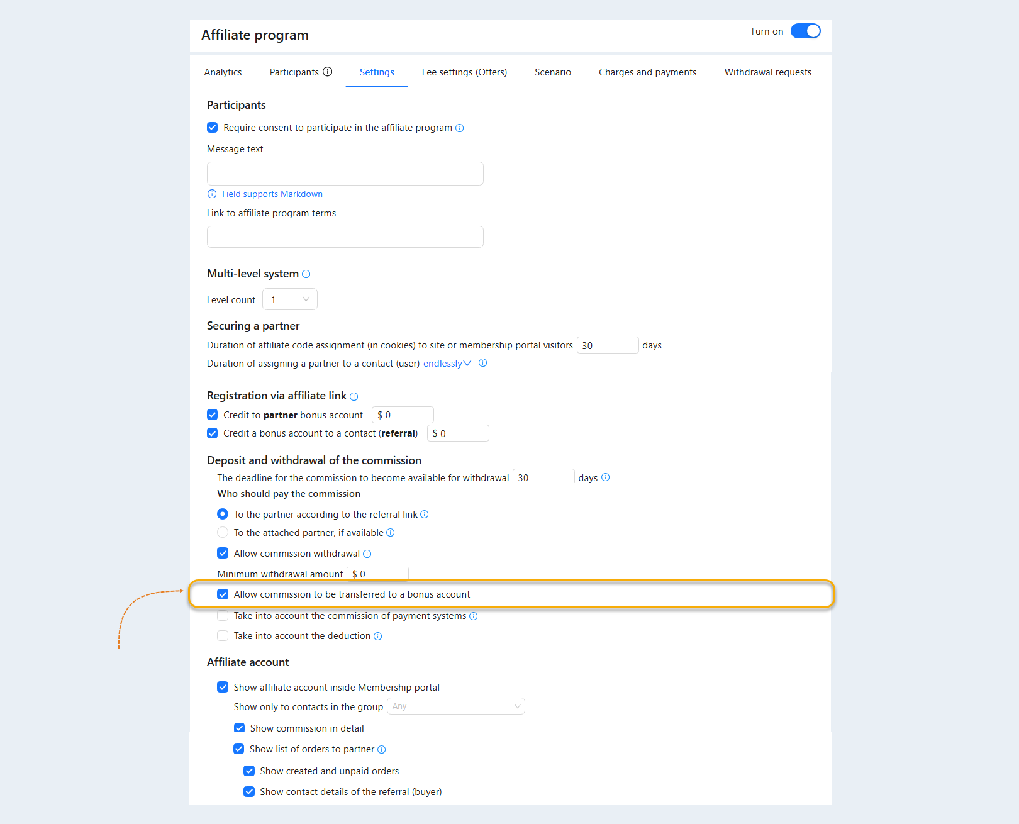Click info icon beside Allow commission withdrawal
Viewport: 1019px width, 824px height.
click(367, 554)
